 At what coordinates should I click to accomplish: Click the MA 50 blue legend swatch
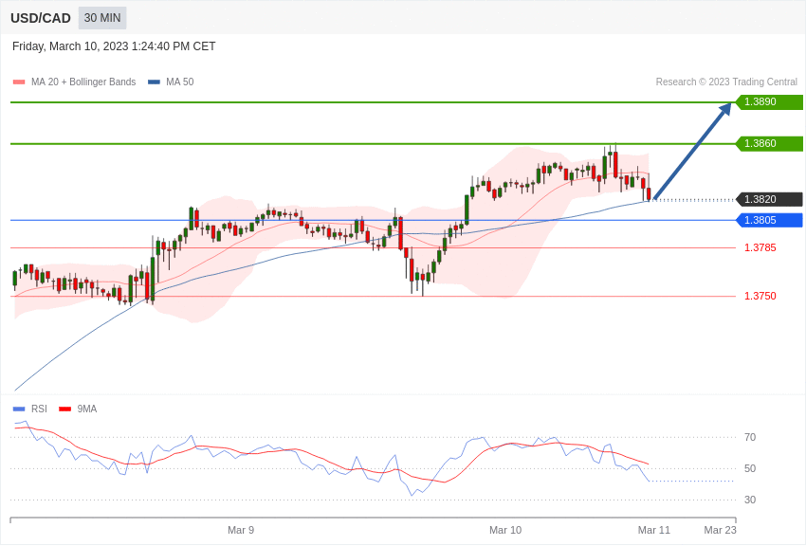point(154,82)
